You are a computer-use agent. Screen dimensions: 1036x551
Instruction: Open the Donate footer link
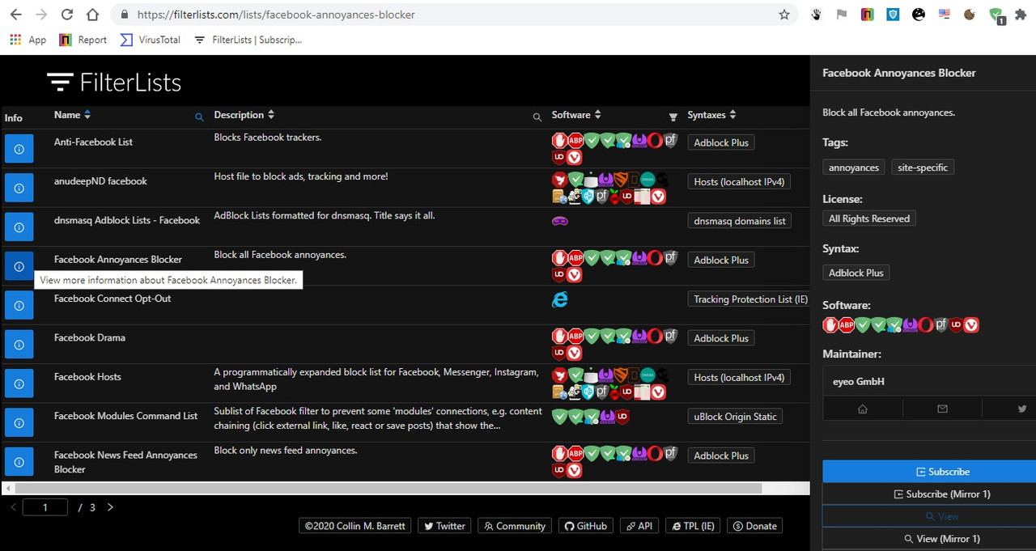click(754, 526)
